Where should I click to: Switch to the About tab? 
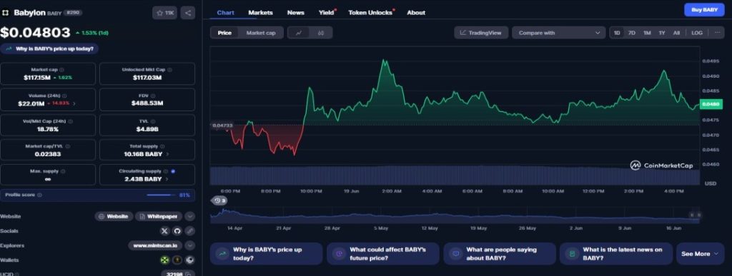point(416,13)
